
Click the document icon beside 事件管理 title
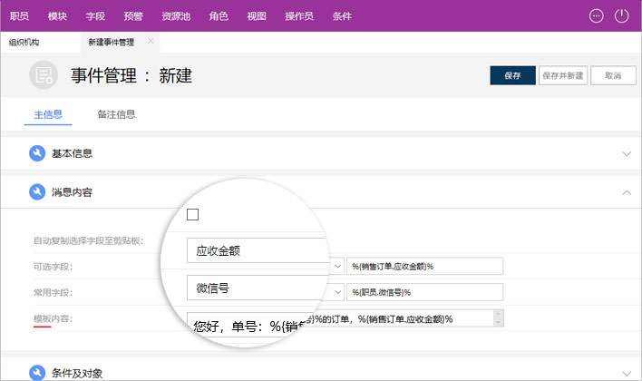[x=43, y=75]
